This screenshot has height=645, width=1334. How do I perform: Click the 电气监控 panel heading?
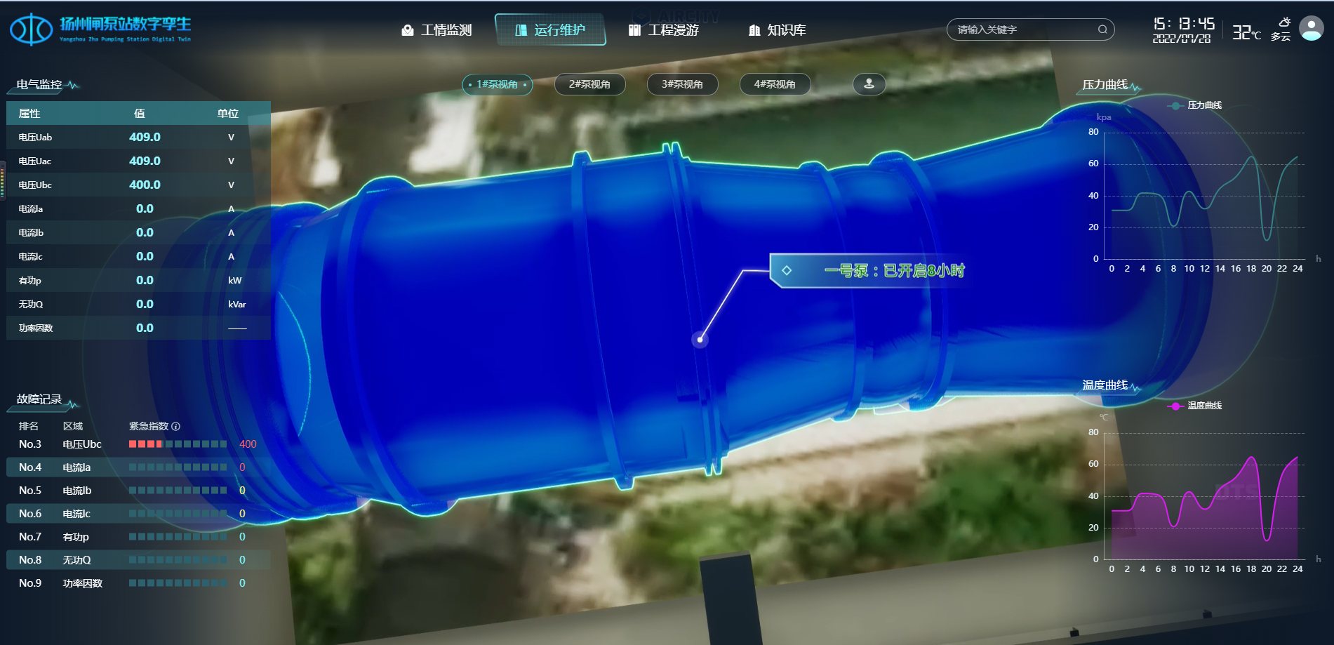coord(39,85)
